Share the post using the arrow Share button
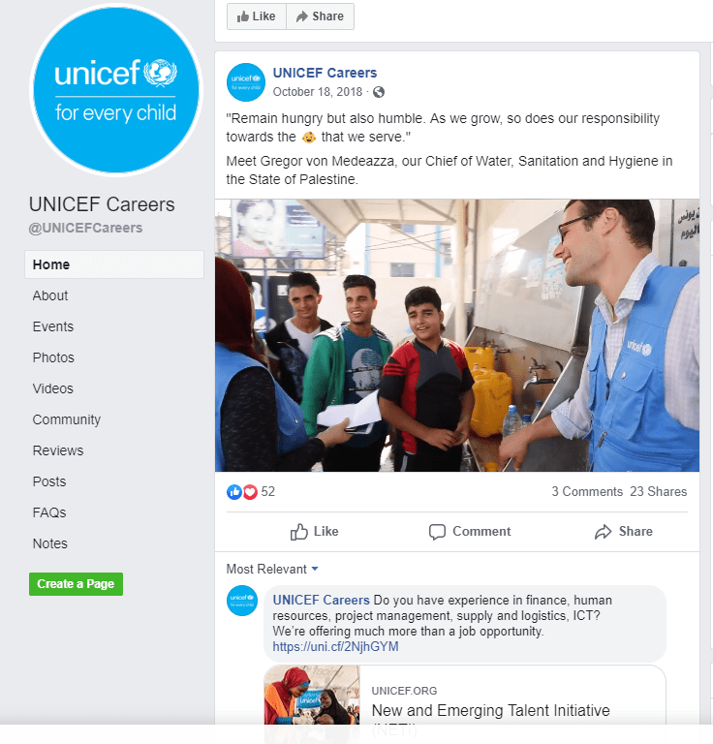This screenshot has height=744, width=713. coord(623,532)
